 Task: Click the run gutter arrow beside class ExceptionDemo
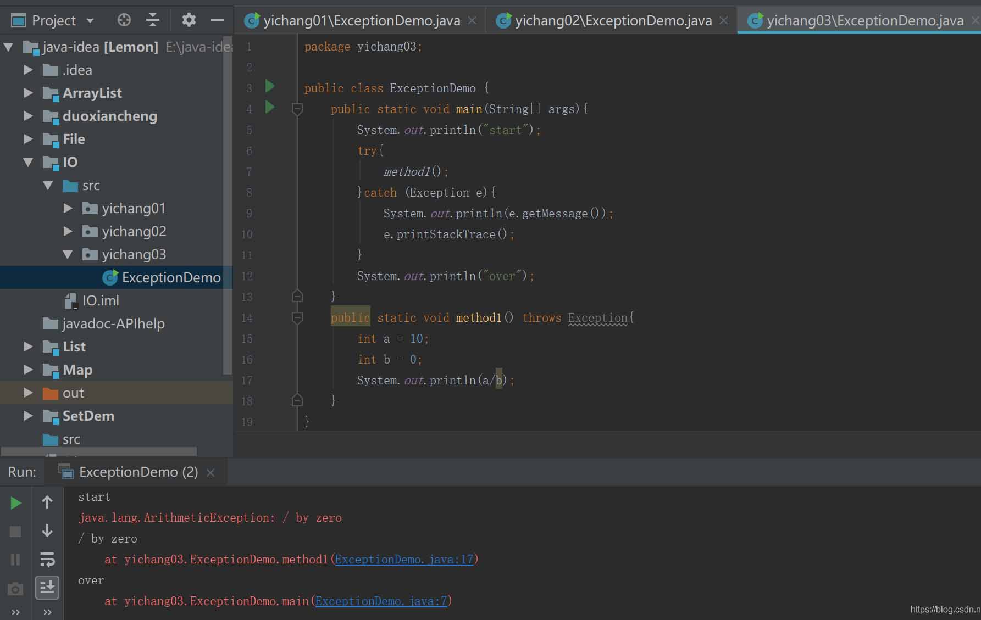270,86
